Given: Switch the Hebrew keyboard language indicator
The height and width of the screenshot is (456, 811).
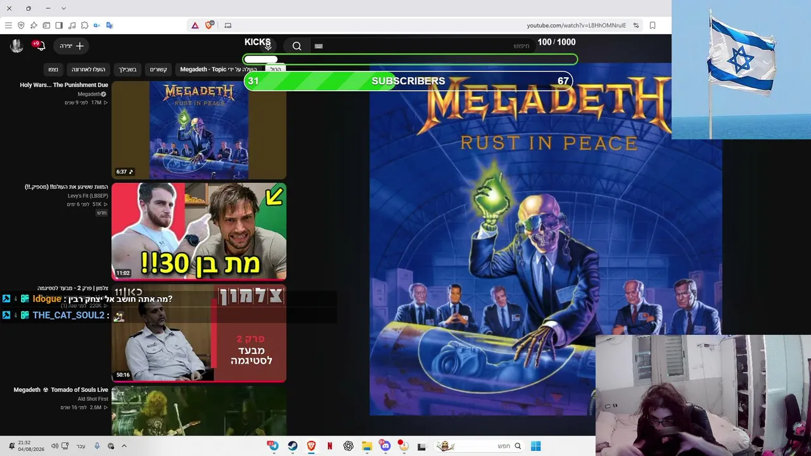Looking at the screenshot, I should click(80, 446).
